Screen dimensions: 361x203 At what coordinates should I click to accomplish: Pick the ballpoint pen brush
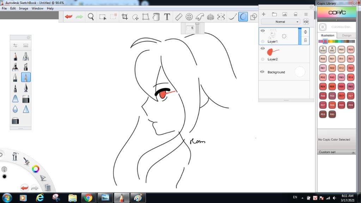tap(15, 77)
